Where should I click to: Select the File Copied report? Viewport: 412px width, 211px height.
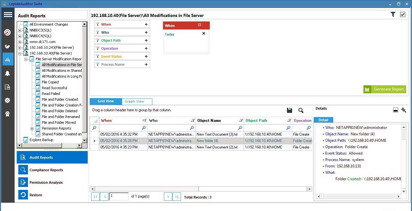(x=50, y=82)
